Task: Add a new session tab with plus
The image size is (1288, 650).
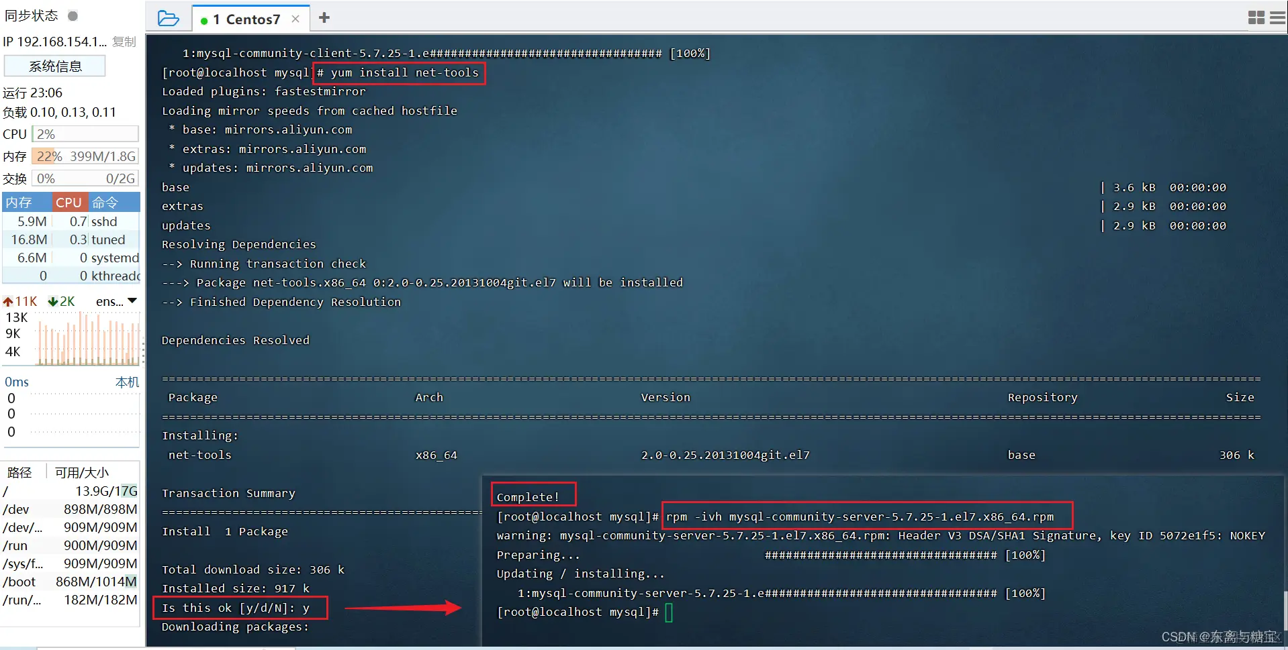Action: pyautogui.click(x=324, y=18)
